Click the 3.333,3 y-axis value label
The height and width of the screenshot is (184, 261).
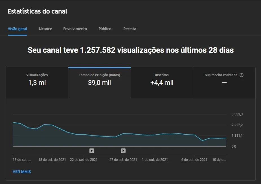(237, 114)
